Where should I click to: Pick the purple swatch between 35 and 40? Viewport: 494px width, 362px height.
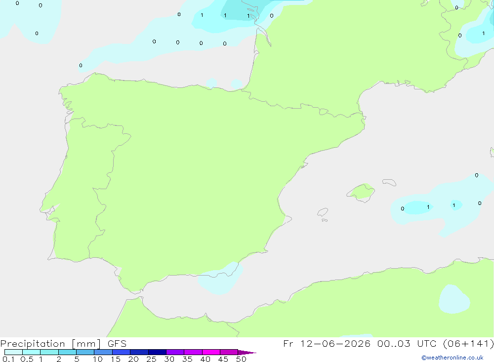tap(193, 352)
